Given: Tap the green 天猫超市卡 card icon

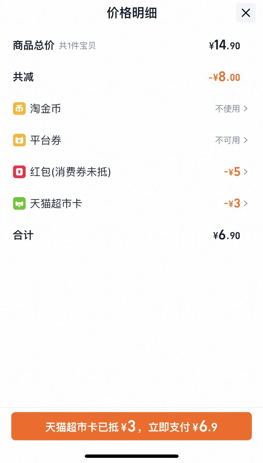Looking at the screenshot, I should [x=19, y=203].
